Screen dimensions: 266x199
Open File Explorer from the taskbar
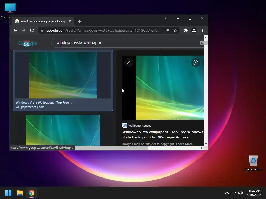tap(20, 193)
